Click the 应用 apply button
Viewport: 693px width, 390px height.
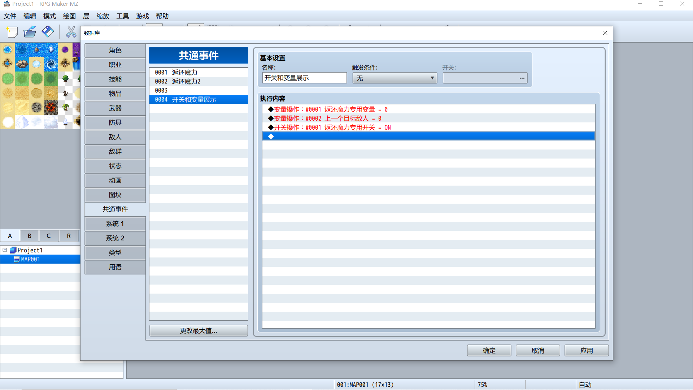[587, 351]
